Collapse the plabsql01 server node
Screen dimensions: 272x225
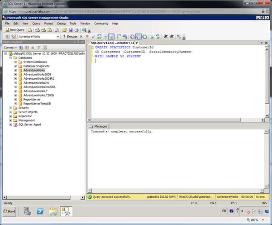pos(5,53)
